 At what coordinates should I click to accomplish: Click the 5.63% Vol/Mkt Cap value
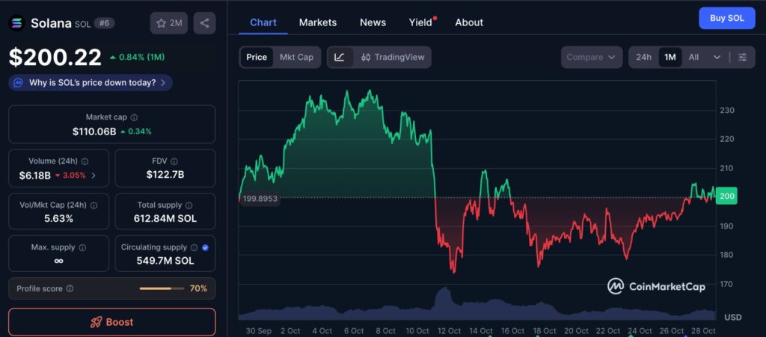point(58,218)
